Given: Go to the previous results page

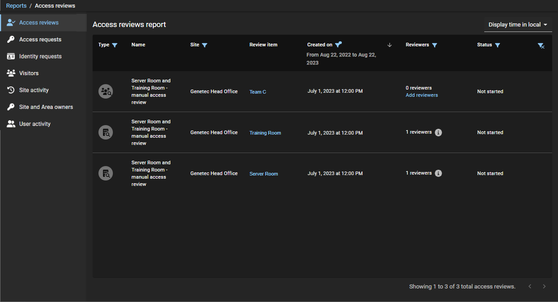Looking at the screenshot, I should pos(530,286).
